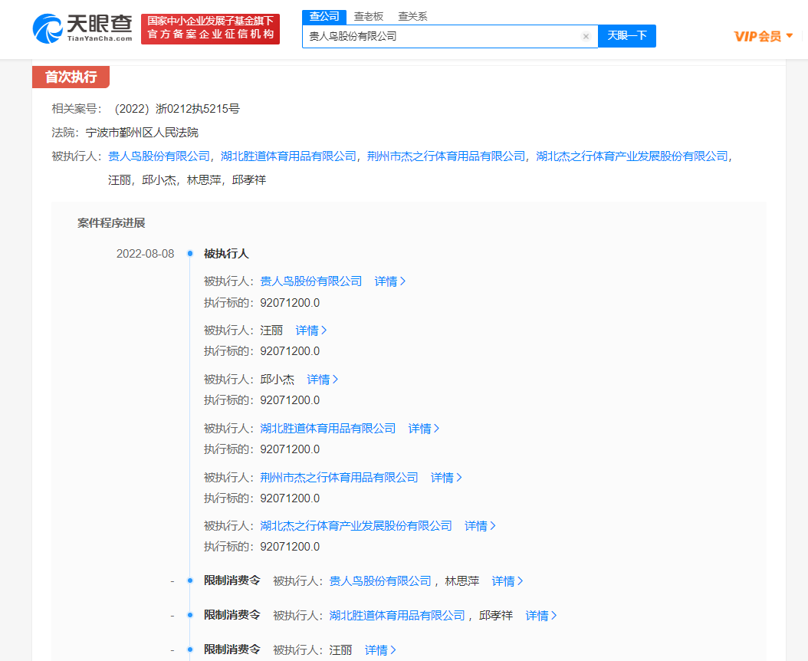This screenshot has width=808, height=661.
Task: Click the 天眼一下 search button
Action: [x=627, y=35]
